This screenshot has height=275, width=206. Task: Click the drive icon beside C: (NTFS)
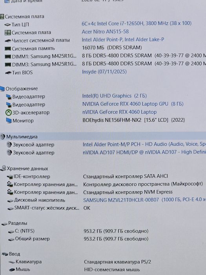click(x=11, y=232)
